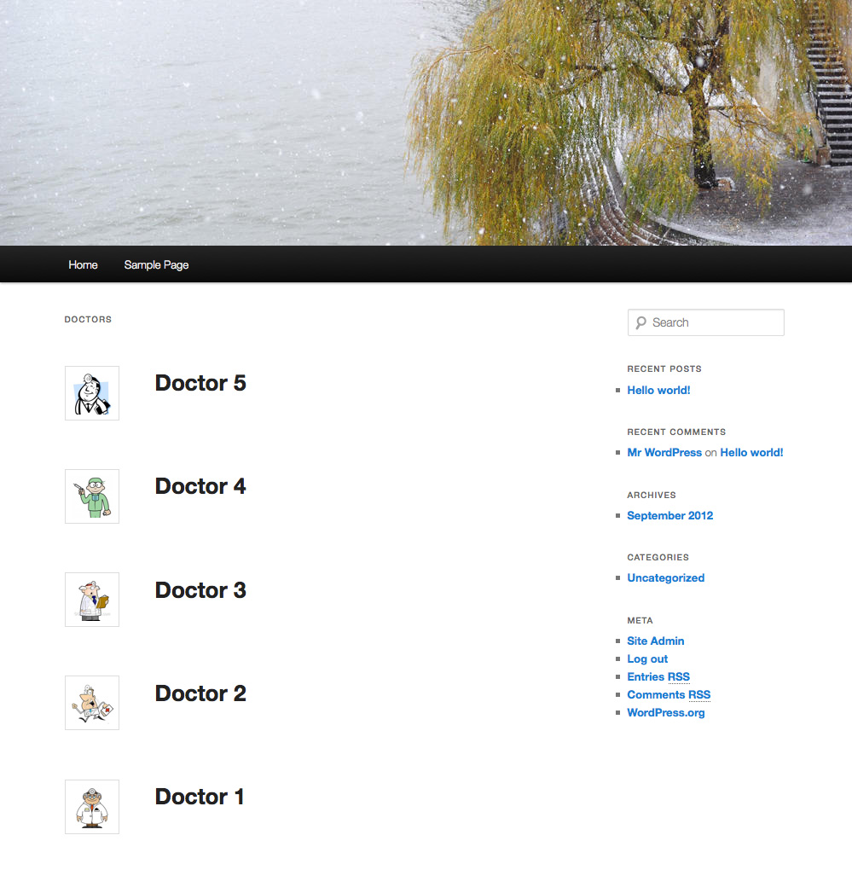Browse the Uncategorized category
The height and width of the screenshot is (870, 852).
point(665,578)
